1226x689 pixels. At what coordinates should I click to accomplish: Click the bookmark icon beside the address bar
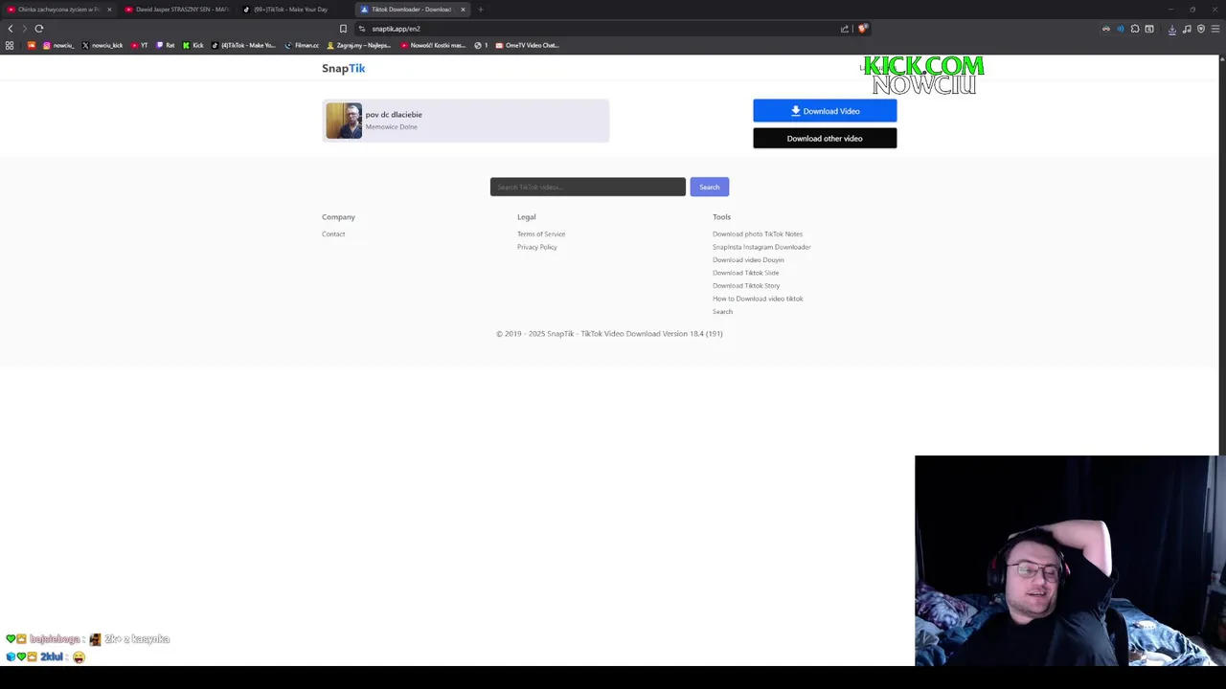[343, 29]
